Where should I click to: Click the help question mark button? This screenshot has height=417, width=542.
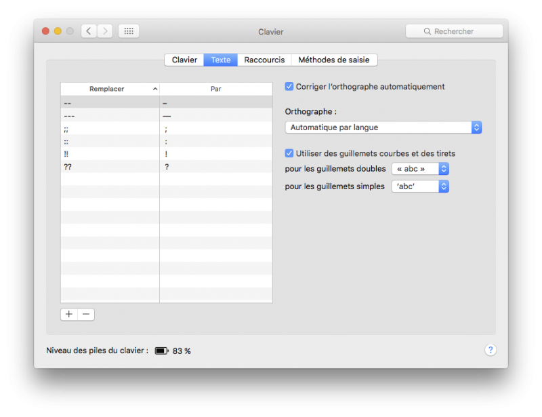491,350
